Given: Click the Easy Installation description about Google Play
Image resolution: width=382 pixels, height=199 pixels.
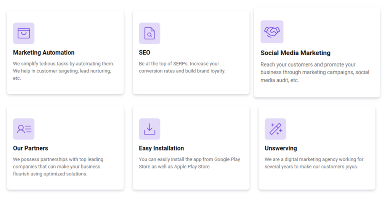Looking at the screenshot, I should point(189,163).
